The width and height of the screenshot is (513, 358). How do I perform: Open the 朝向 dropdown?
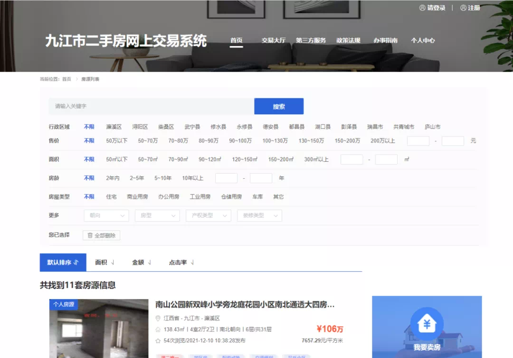click(x=106, y=216)
